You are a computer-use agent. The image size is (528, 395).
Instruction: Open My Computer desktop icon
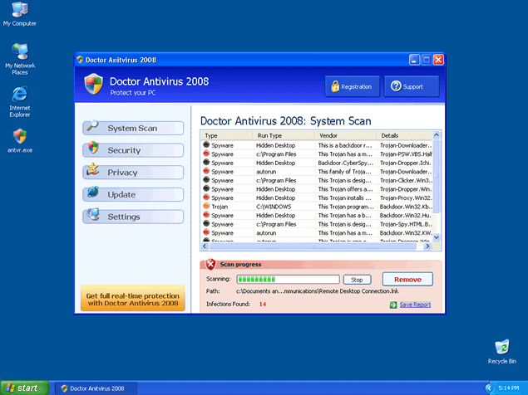[19, 11]
